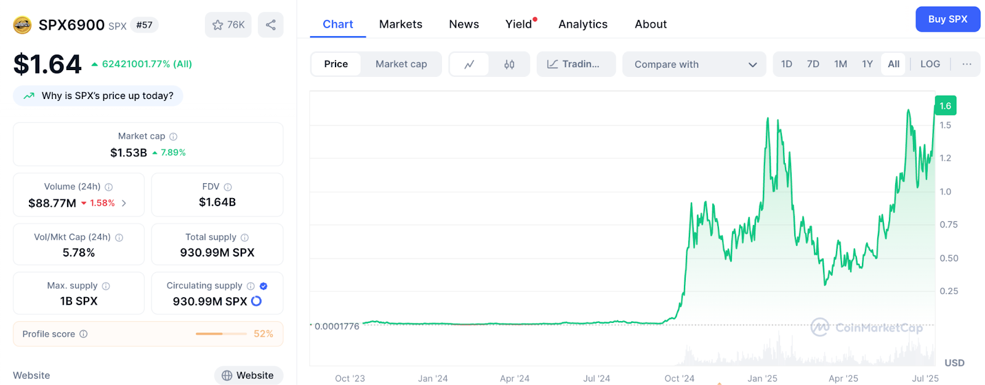Select candlestick chart view icon
The image size is (985, 385).
(509, 64)
